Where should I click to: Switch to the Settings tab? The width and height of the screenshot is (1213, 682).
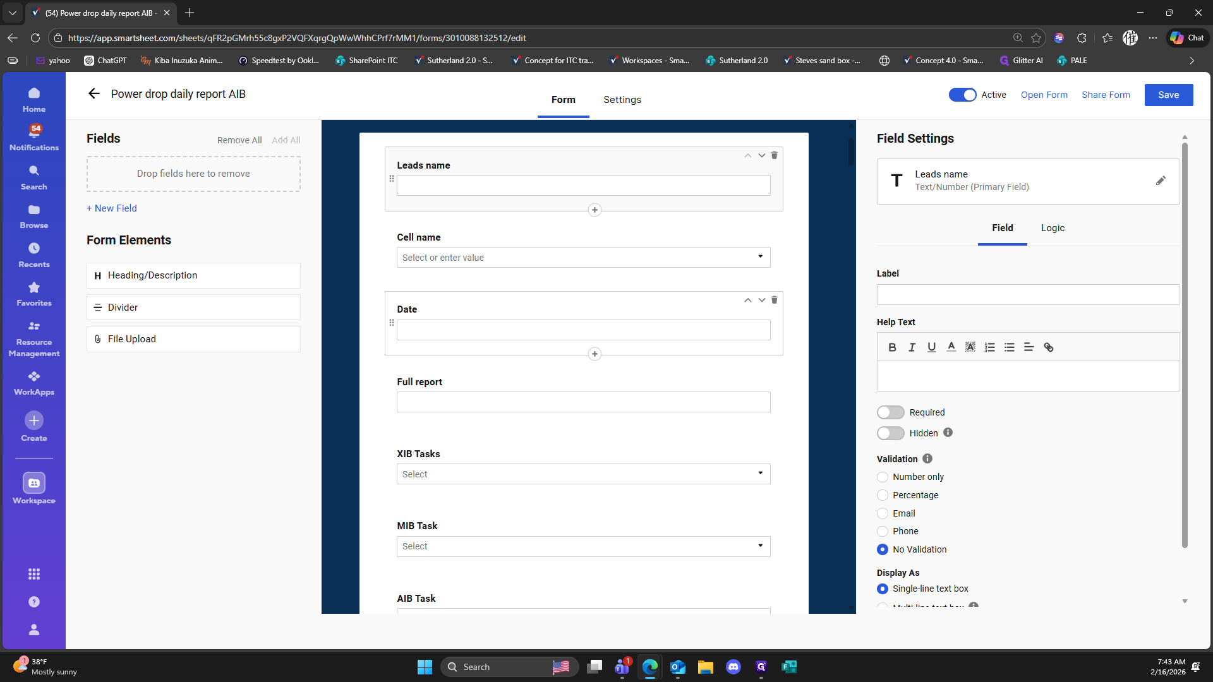622,100
